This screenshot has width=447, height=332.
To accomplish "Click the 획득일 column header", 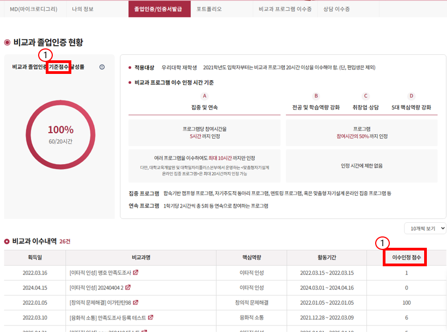I will click(x=35, y=258).
